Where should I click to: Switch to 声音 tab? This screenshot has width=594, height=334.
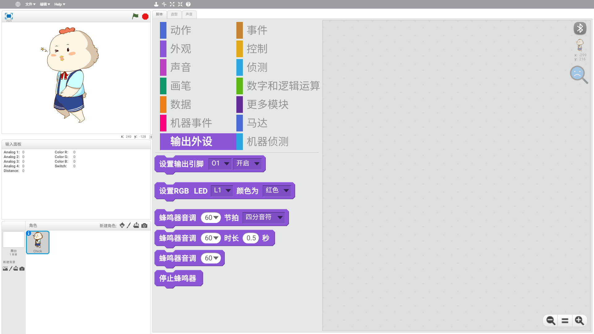pos(188,15)
